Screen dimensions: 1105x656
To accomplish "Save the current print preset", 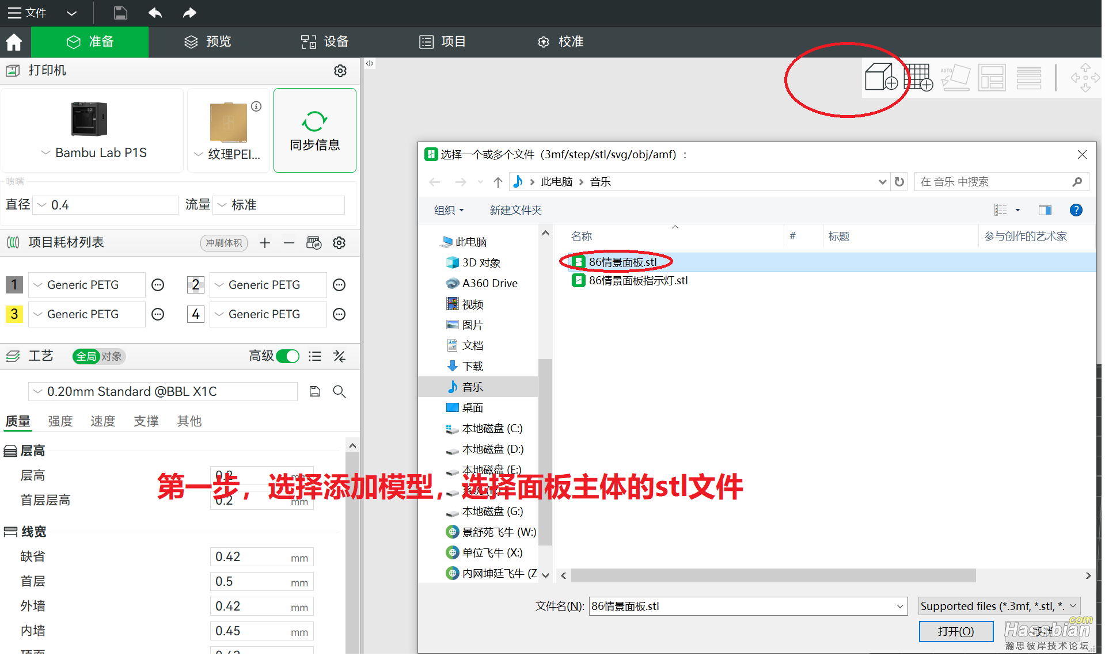I will tap(314, 391).
